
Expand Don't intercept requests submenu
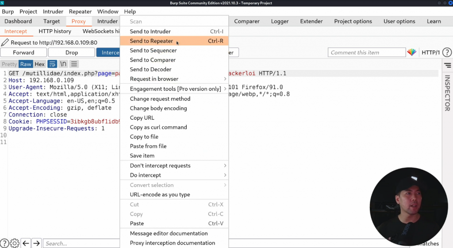click(174, 166)
